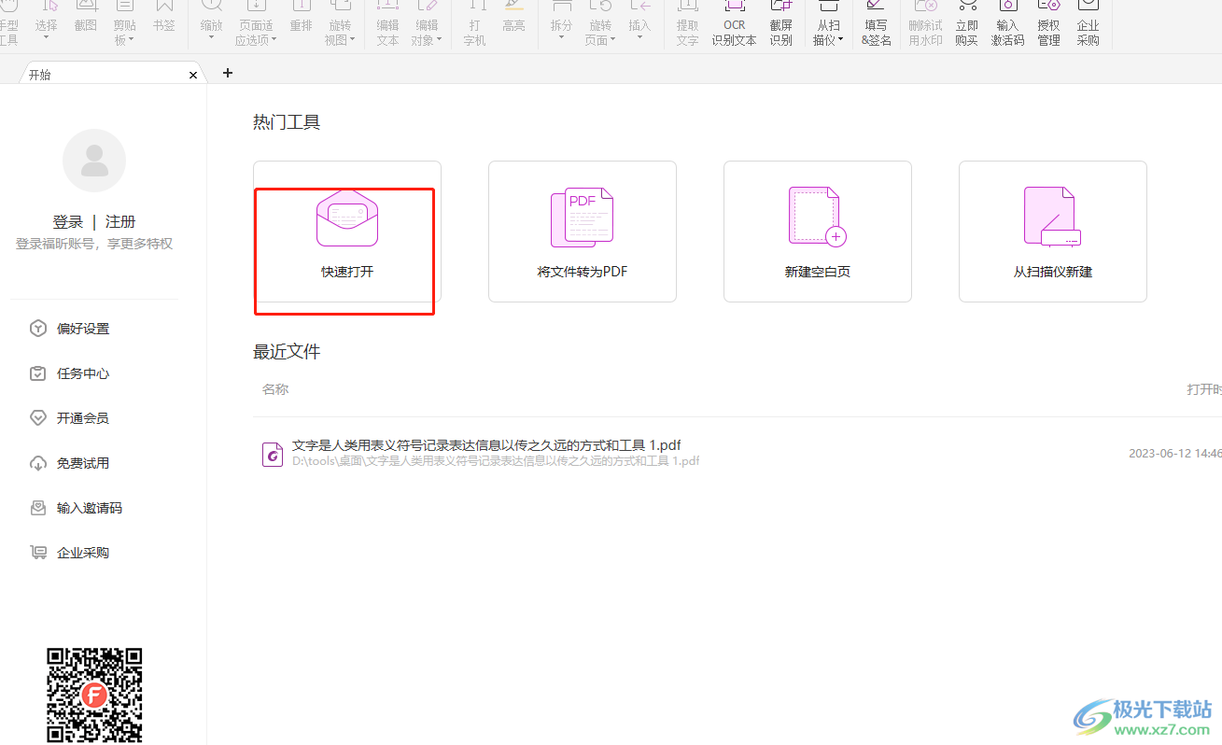
Task: Select 免费试用 free trial in sidebar
Action: (x=70, y=463)
